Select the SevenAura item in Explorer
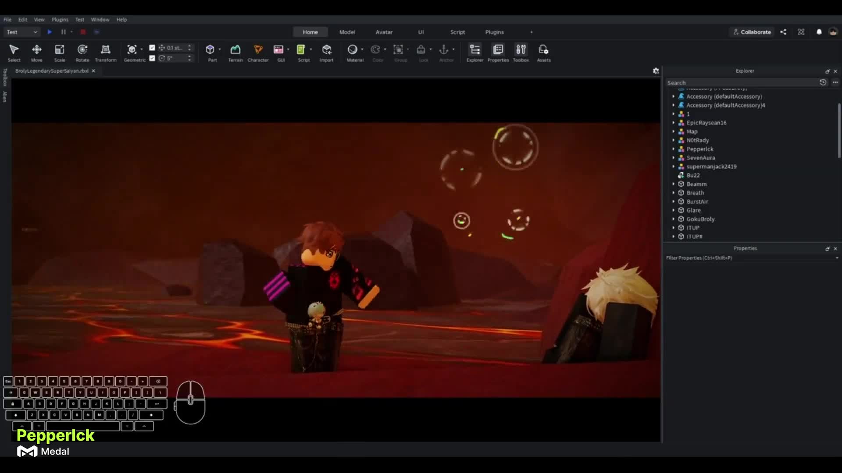 tap(700, 158)
